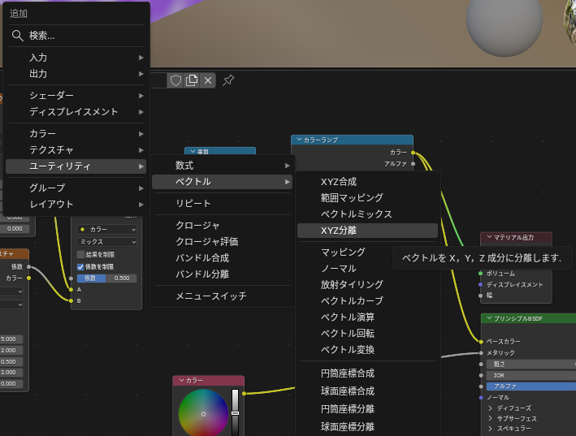Toggle the fake user shield icon
The width and height of the screenshot is (576, 436).
[175, 80]
